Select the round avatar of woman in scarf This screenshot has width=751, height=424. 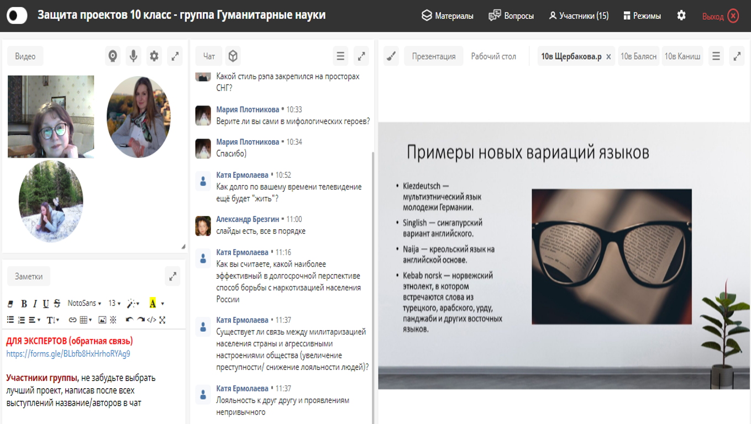[x=139, y=116]
